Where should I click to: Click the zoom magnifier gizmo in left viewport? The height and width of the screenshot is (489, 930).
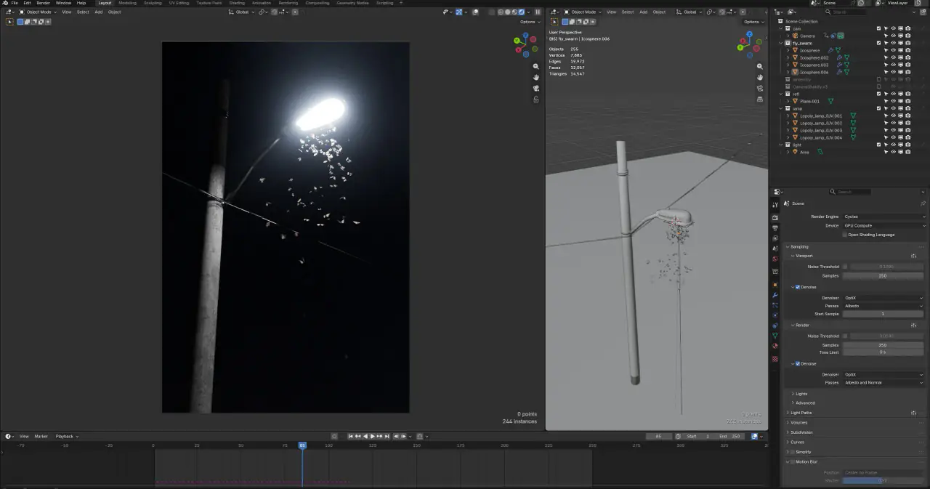click(x=535, y=66)
